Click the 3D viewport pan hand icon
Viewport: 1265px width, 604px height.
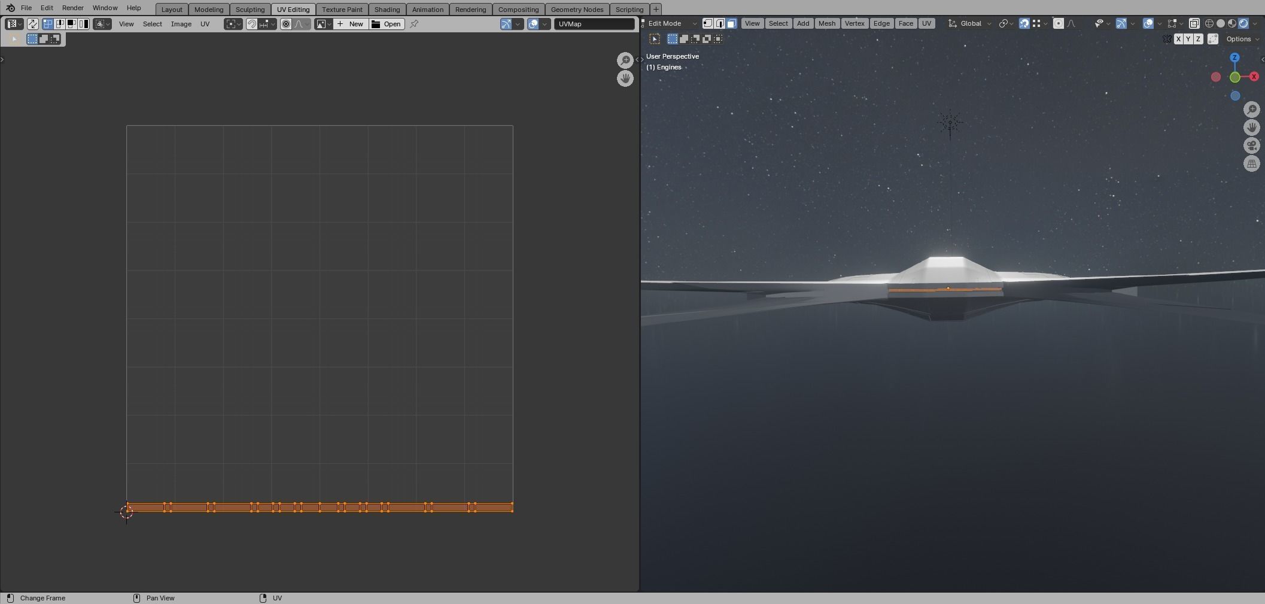tap(1252, 128)
